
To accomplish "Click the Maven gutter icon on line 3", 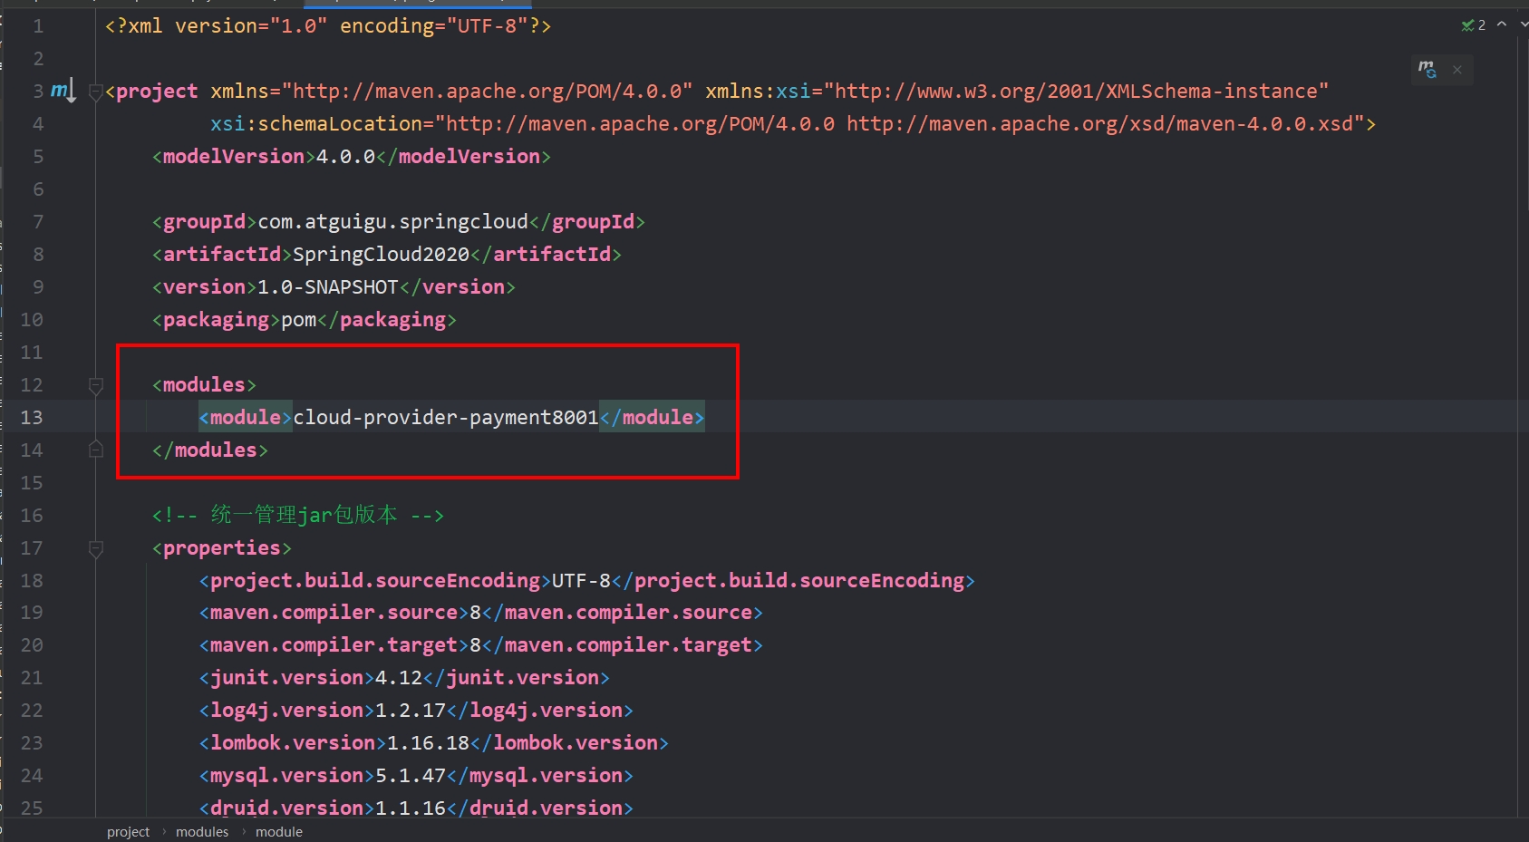I will (62, 91).
